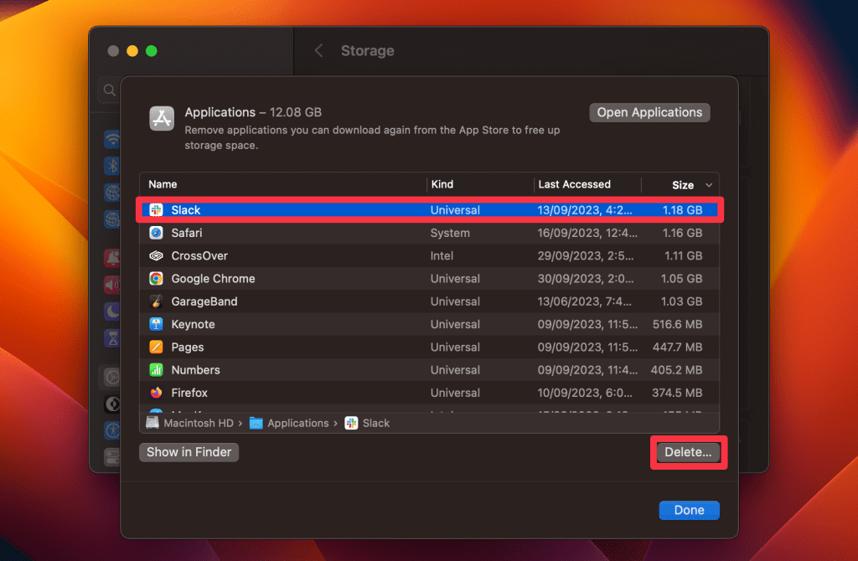Image resolution: width=858 pixels, height=561 pixels.
Task: Click the yellow minimize window button
Action: coord(132,51)
